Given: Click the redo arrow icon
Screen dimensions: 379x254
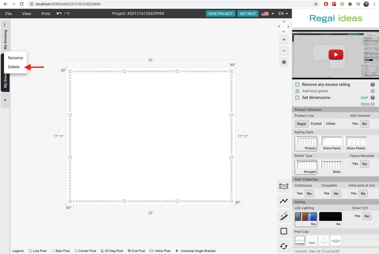Looking at the screenshot, I should point(67,14).
